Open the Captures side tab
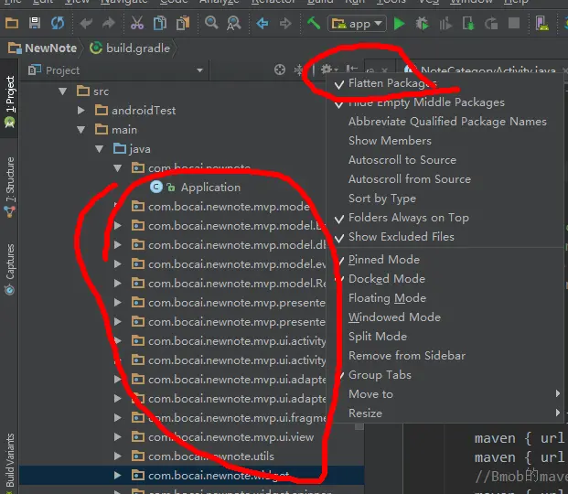568x494 pixels. pyautogui.click(x=9, y=270)
